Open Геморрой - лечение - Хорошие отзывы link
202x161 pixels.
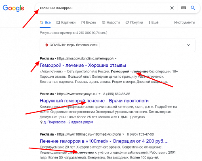click(83, 66)
